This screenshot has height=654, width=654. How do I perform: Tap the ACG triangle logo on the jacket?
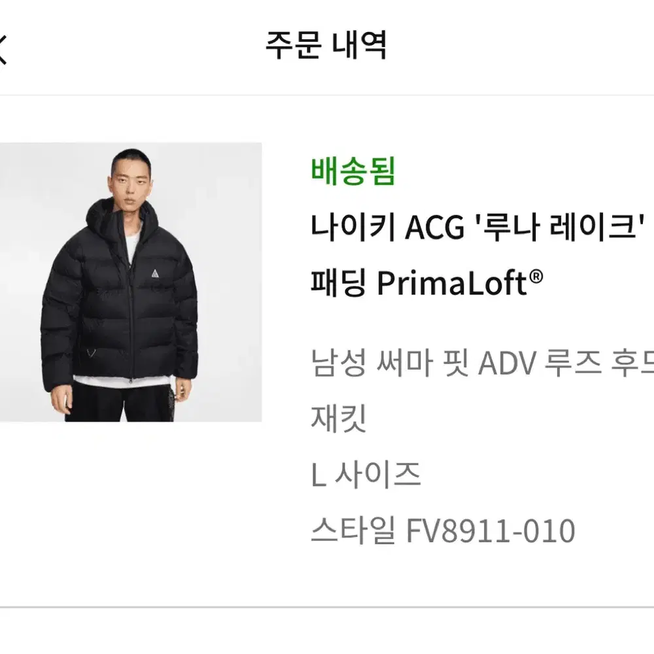tap(155, 273)
